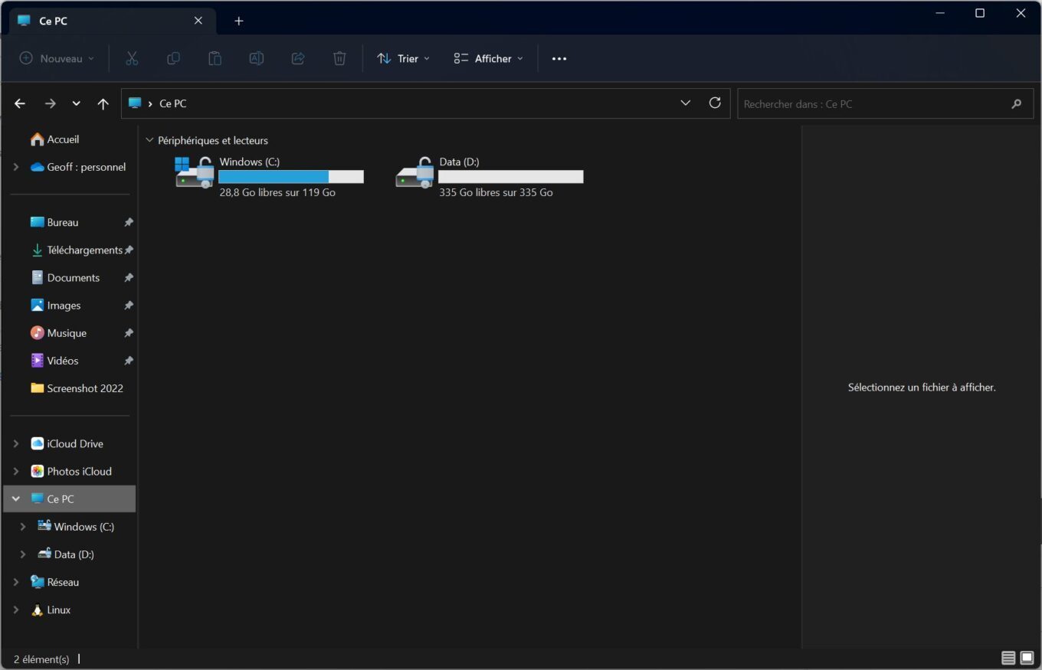Go up one level with up arrow

tap(103, 103)
